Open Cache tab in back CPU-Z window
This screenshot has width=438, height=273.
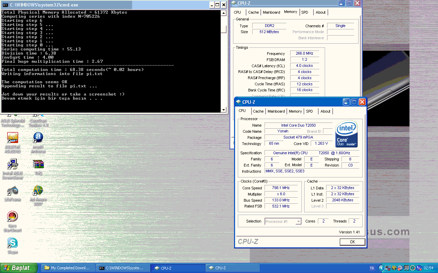tap(254, 12)
